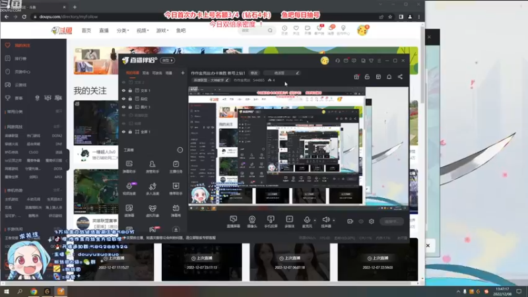
Task: Add a new scene with plus button
Action: (x=183, y=73)
